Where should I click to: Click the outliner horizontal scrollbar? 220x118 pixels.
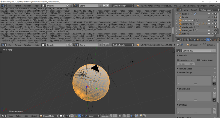coord(195,36)
